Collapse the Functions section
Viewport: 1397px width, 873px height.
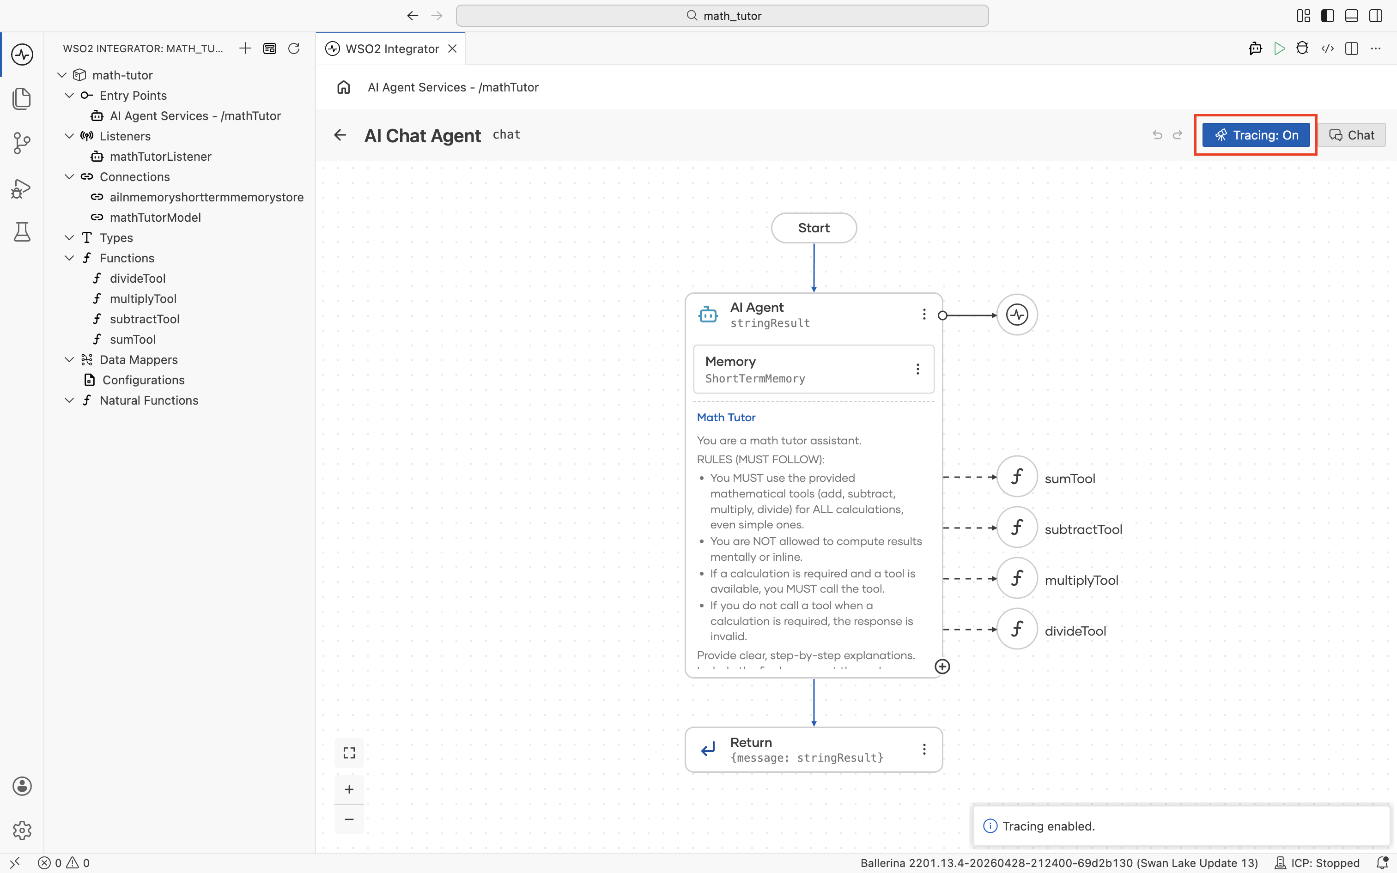click(x=69, y=258)
